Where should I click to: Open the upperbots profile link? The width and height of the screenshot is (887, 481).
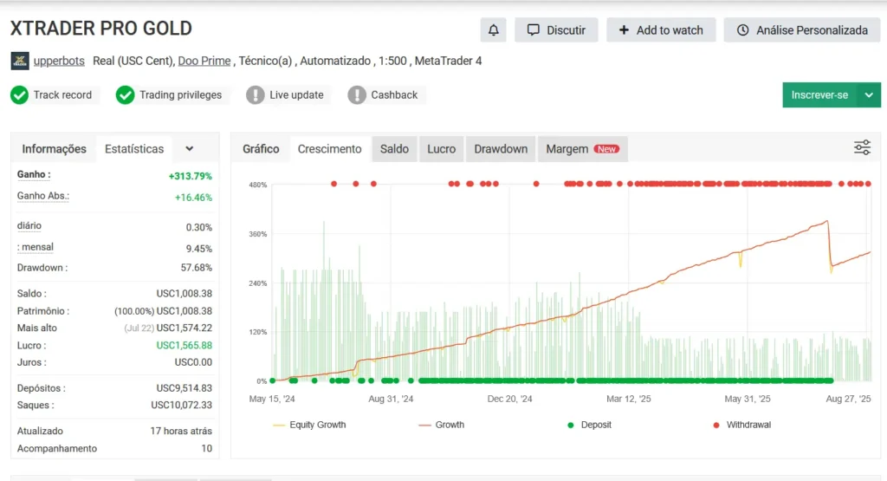[59, 62]
